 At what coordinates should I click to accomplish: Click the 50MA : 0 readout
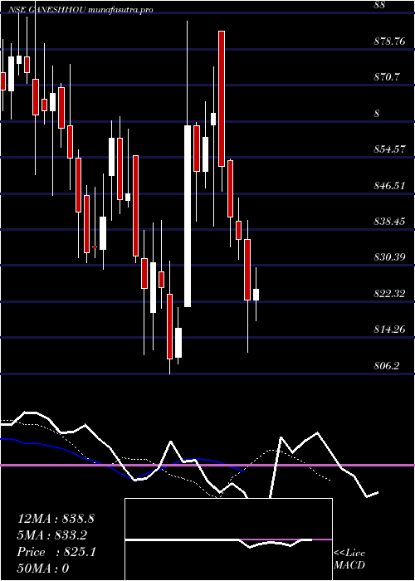pyautogui.click(x=43, y=569)
